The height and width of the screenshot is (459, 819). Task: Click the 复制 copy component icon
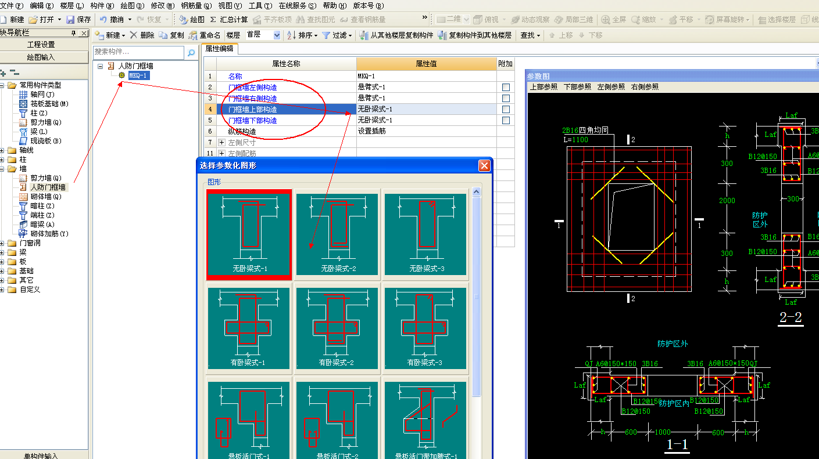point(163,35)
